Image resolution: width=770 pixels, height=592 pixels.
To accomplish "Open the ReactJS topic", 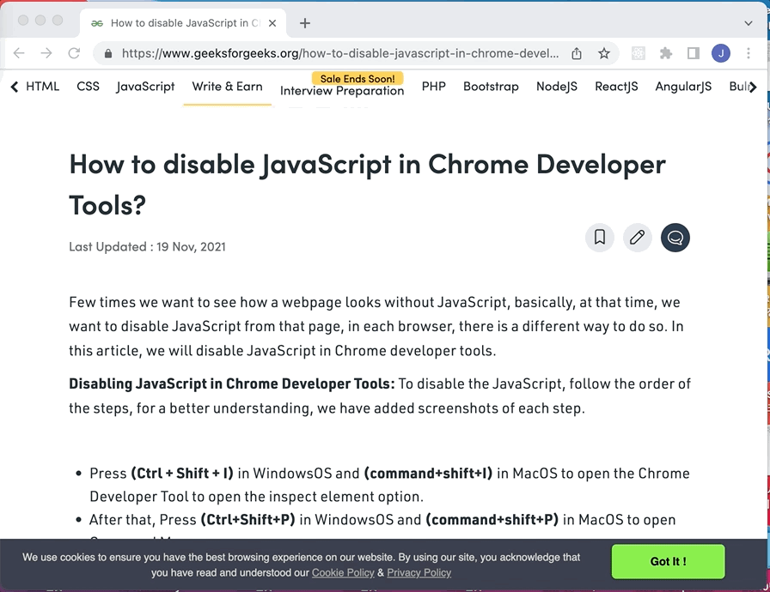I will 616,87.
